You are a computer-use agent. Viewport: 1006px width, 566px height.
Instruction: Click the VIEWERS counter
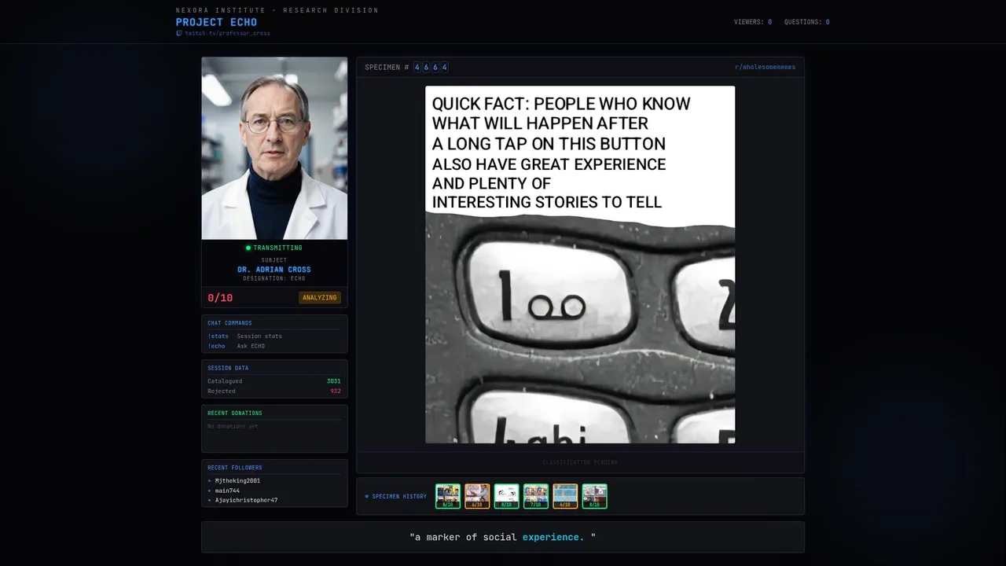click(753, 22)
